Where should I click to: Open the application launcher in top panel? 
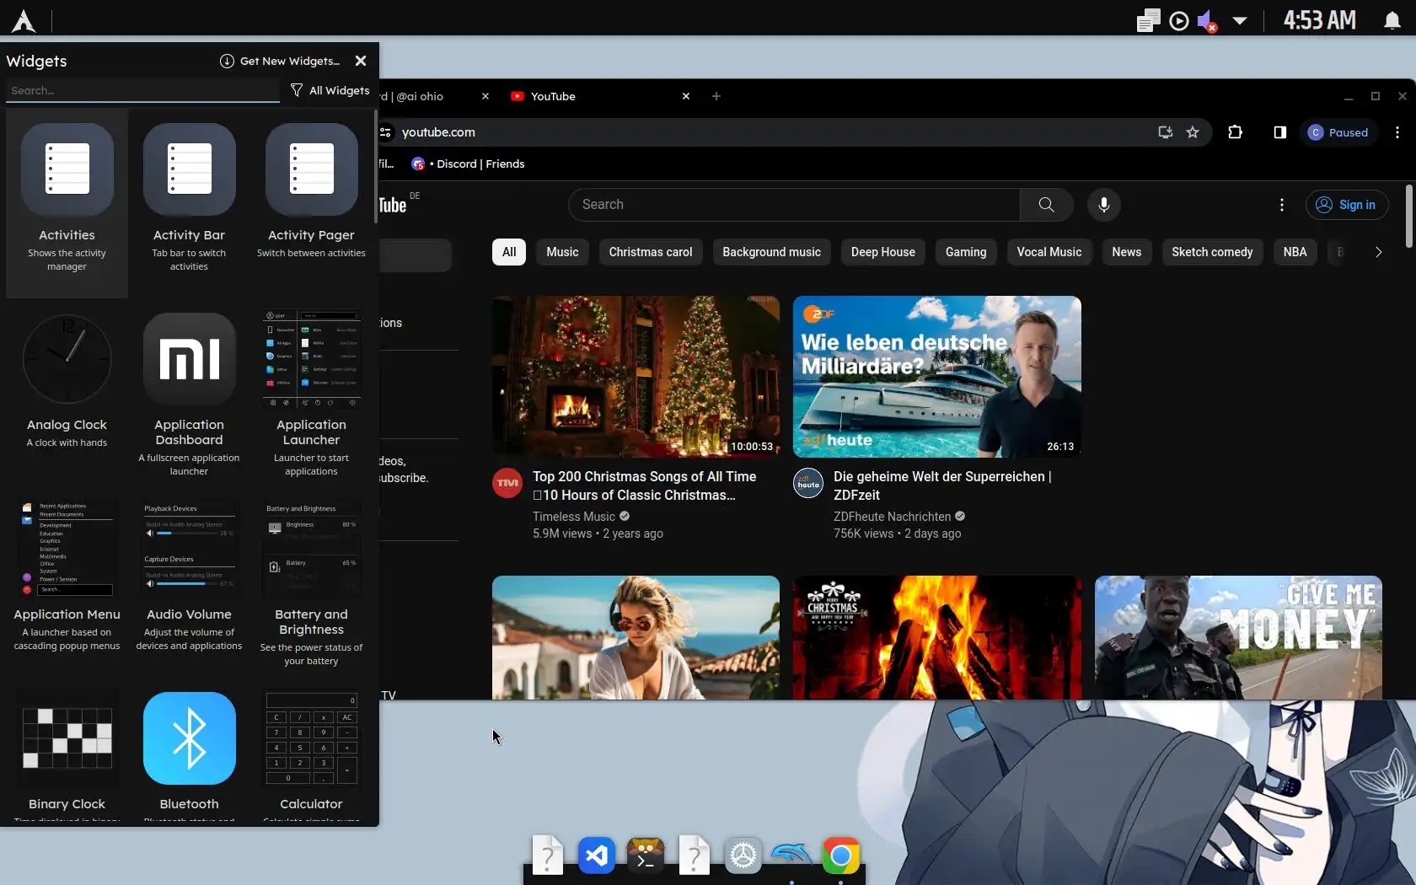pos(24,20)
